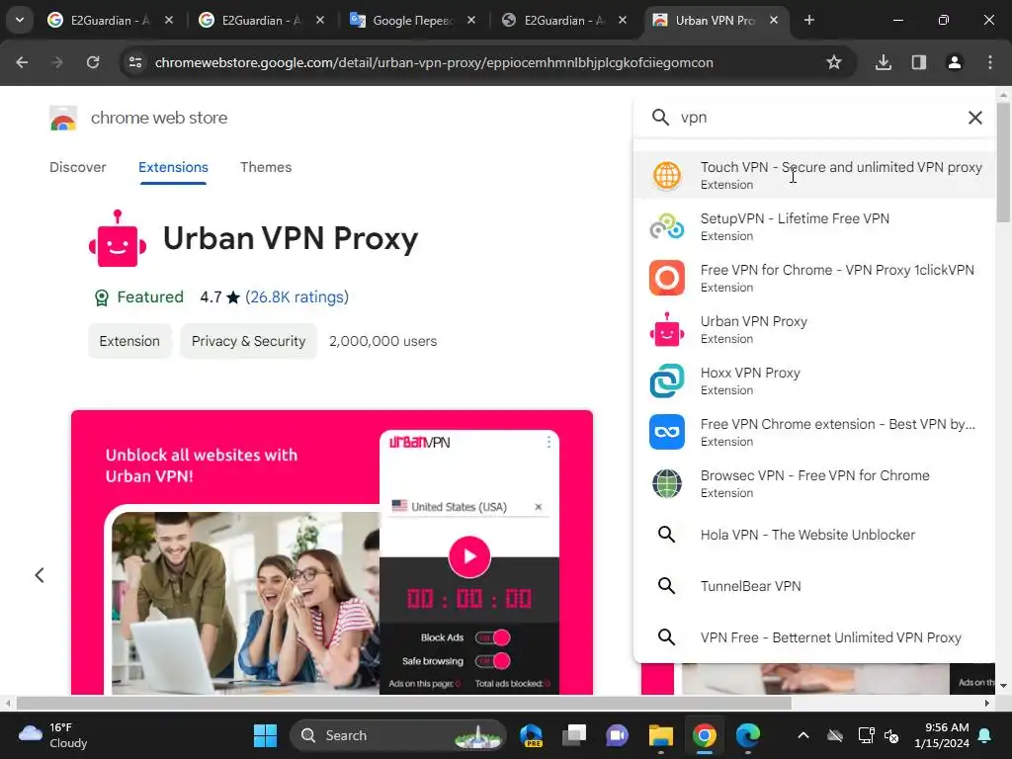Show hidden system tray icons
Viewport: 1012px width, 759px height.
(802, 735)
